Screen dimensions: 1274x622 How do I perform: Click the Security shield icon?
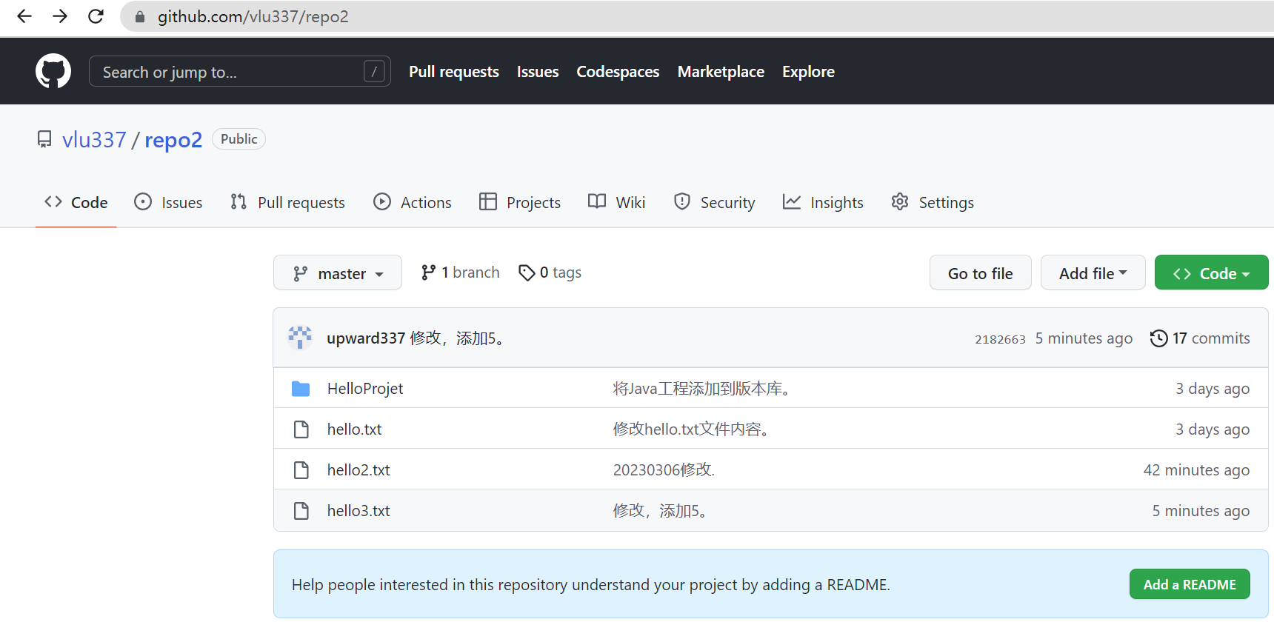682,201
